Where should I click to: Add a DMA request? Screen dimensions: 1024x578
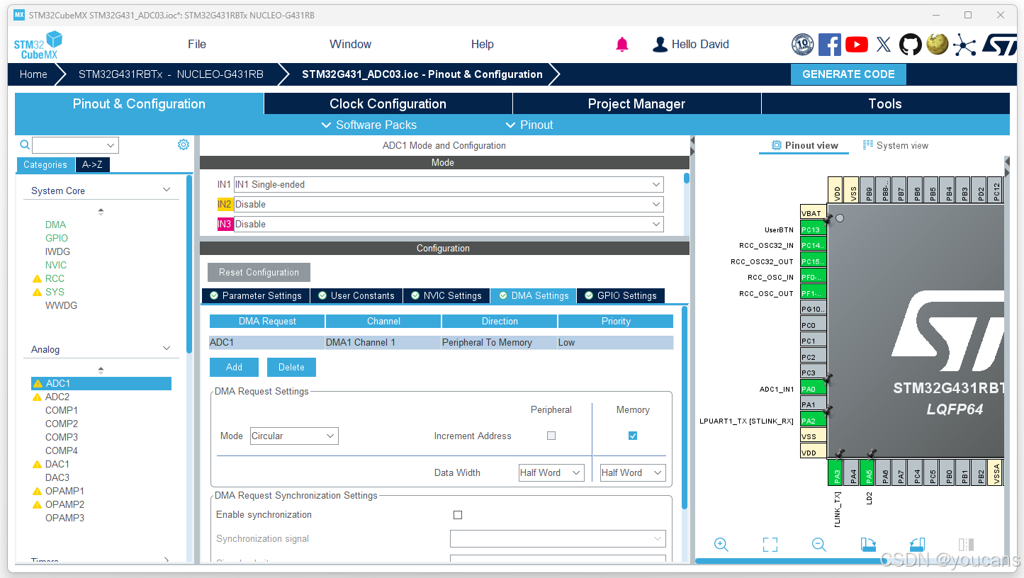(235, 368)
